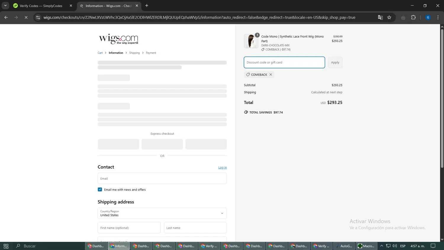Click the Total Savings tag icon
This screenshot has height=250, width=444.
pos(246,112)
